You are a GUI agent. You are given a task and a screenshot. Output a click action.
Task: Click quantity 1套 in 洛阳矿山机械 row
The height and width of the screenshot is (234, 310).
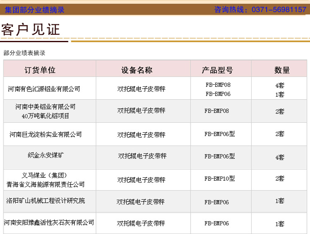(x=280, y=201)
